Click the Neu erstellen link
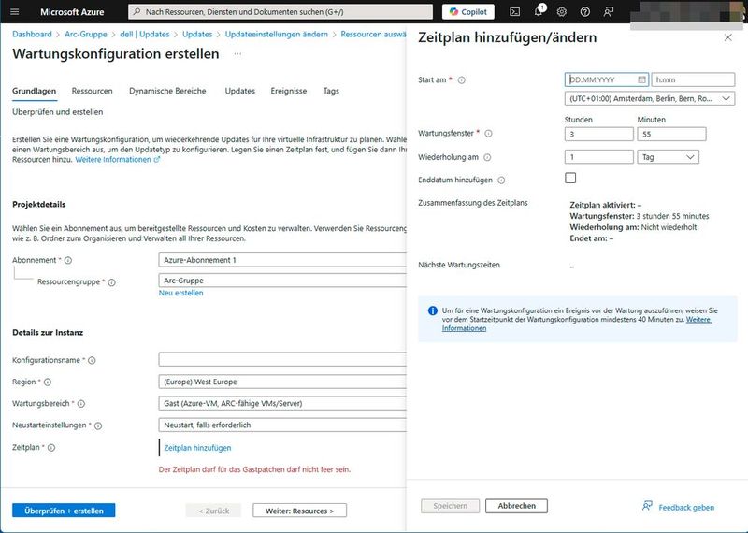 180,293
